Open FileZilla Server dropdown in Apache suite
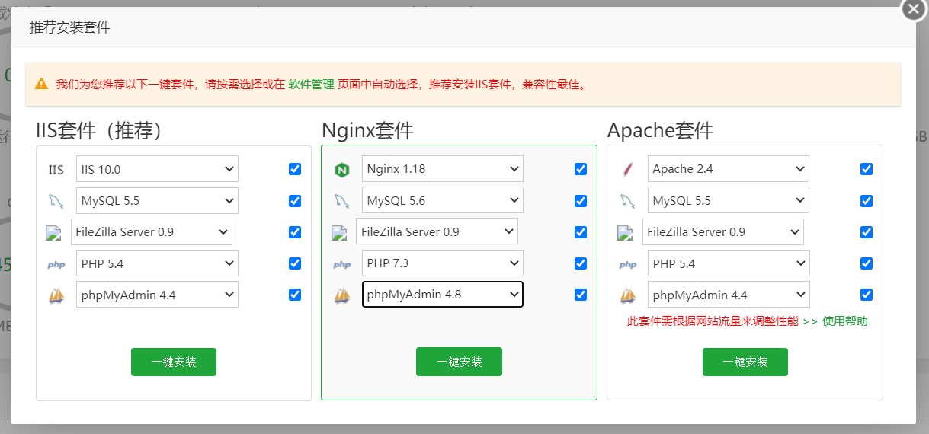Screen dimensions: 929x434 [723, 232]
